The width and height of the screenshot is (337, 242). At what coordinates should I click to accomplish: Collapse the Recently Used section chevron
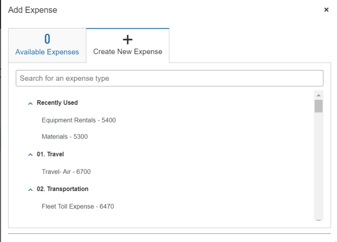point(30,104)
